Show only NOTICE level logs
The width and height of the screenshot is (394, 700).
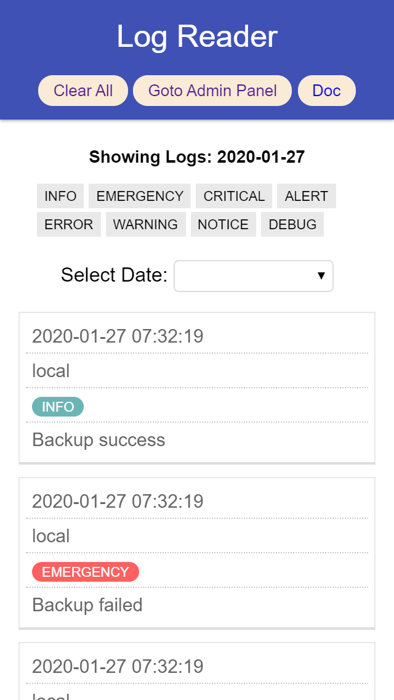coord(223,224)
